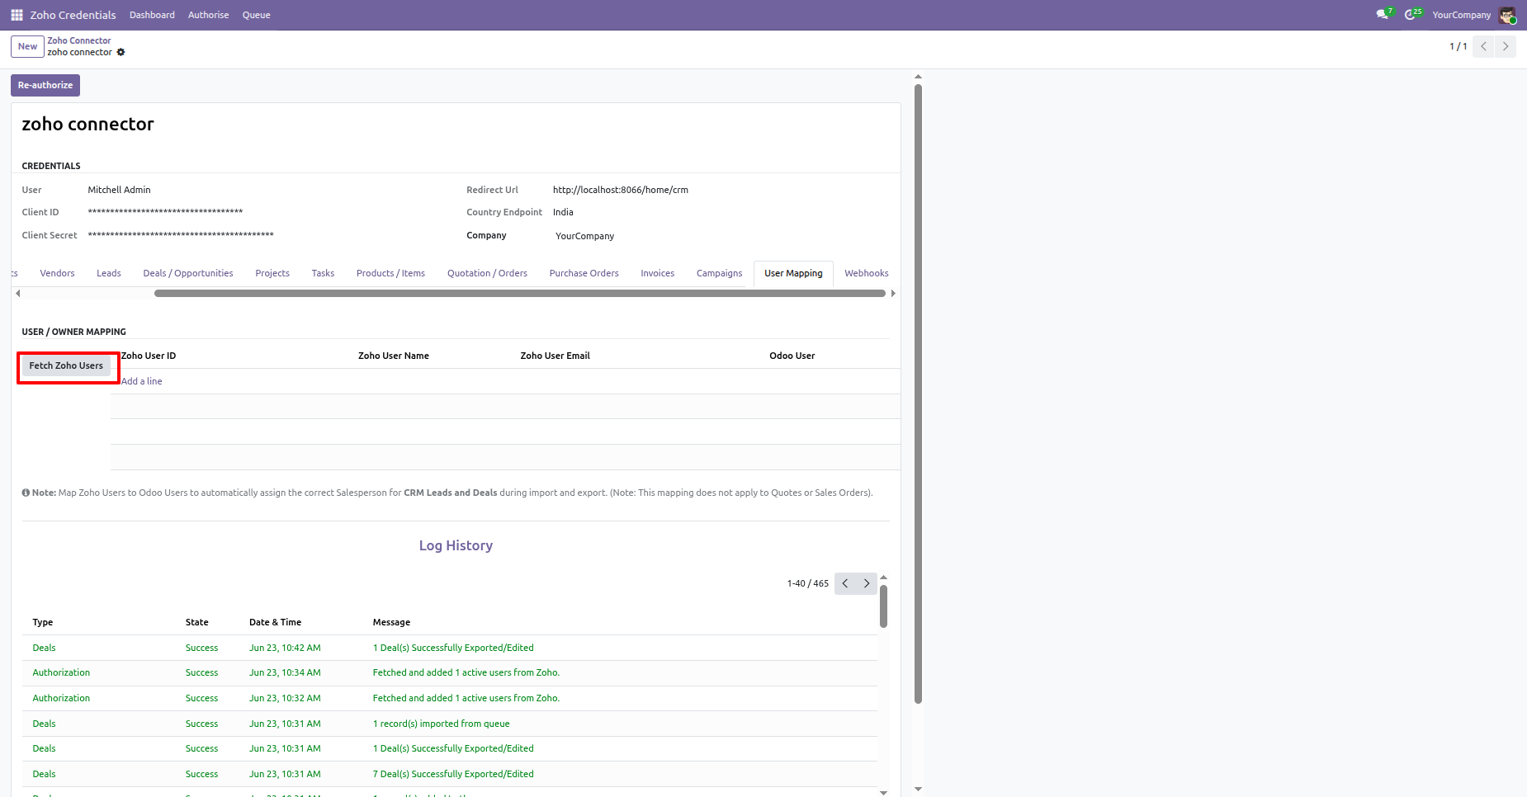
Task: Switch to the Purchase Orders tab
Action: 584,273
